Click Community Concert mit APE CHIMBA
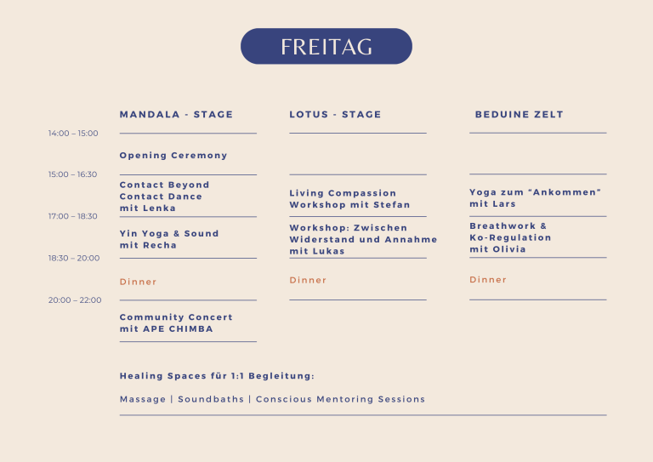This screenshot has height=462, width=653. [176, 322]
